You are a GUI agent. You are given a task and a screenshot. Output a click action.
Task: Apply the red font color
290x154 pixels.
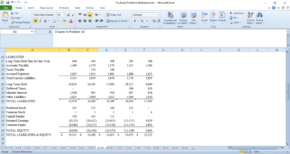[x=71, y=21]
